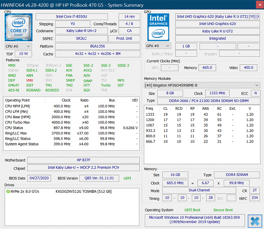Click the Intel UHD Graphics 620 (Kaby Lake R U GT2) field

pos(218,17)
